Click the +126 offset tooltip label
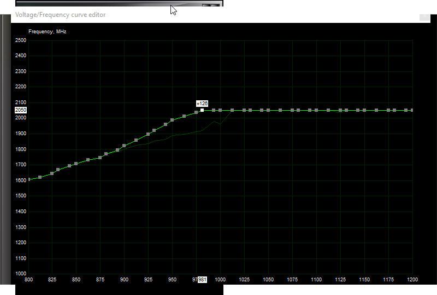437x295 pixels. (x=202, y=104)
